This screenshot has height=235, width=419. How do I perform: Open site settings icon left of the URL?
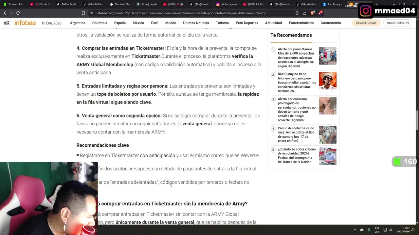92,13
